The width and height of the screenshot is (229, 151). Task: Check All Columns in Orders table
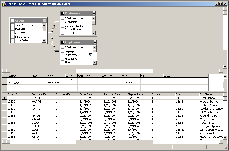click(13, 25)
